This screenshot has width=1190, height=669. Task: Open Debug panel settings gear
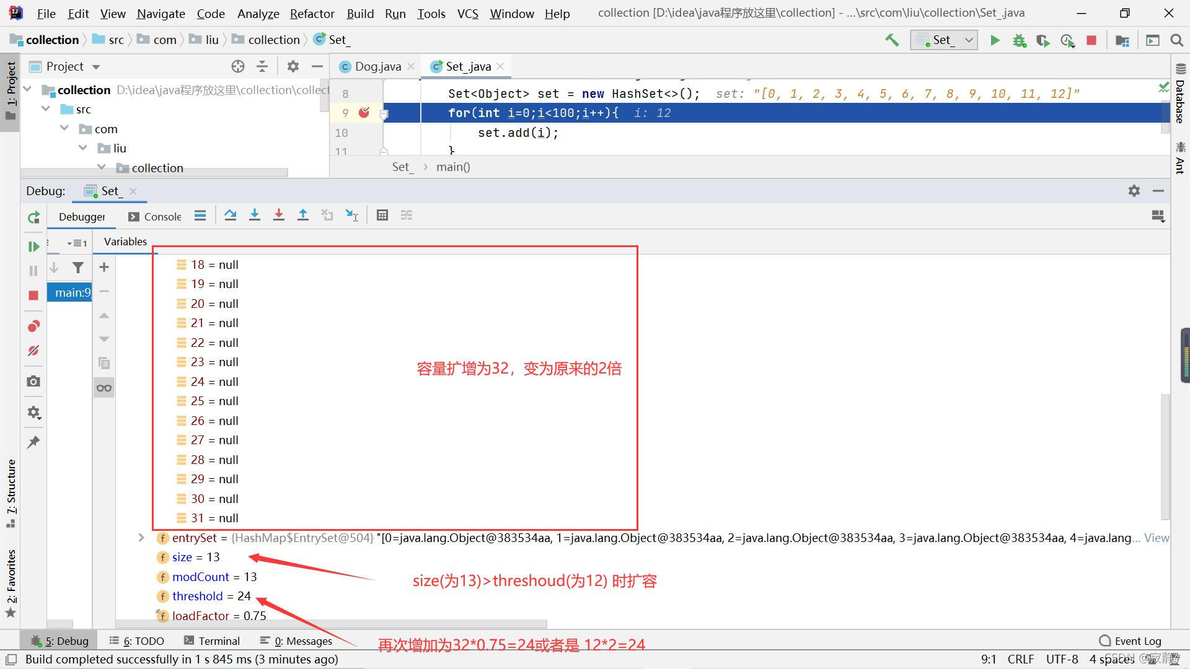[1134, 191]
